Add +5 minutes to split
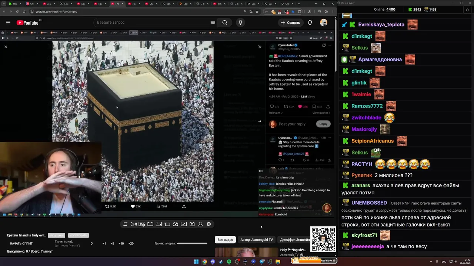Image resolution: width=474 pixels, height=266 pixels. (113, 244)
